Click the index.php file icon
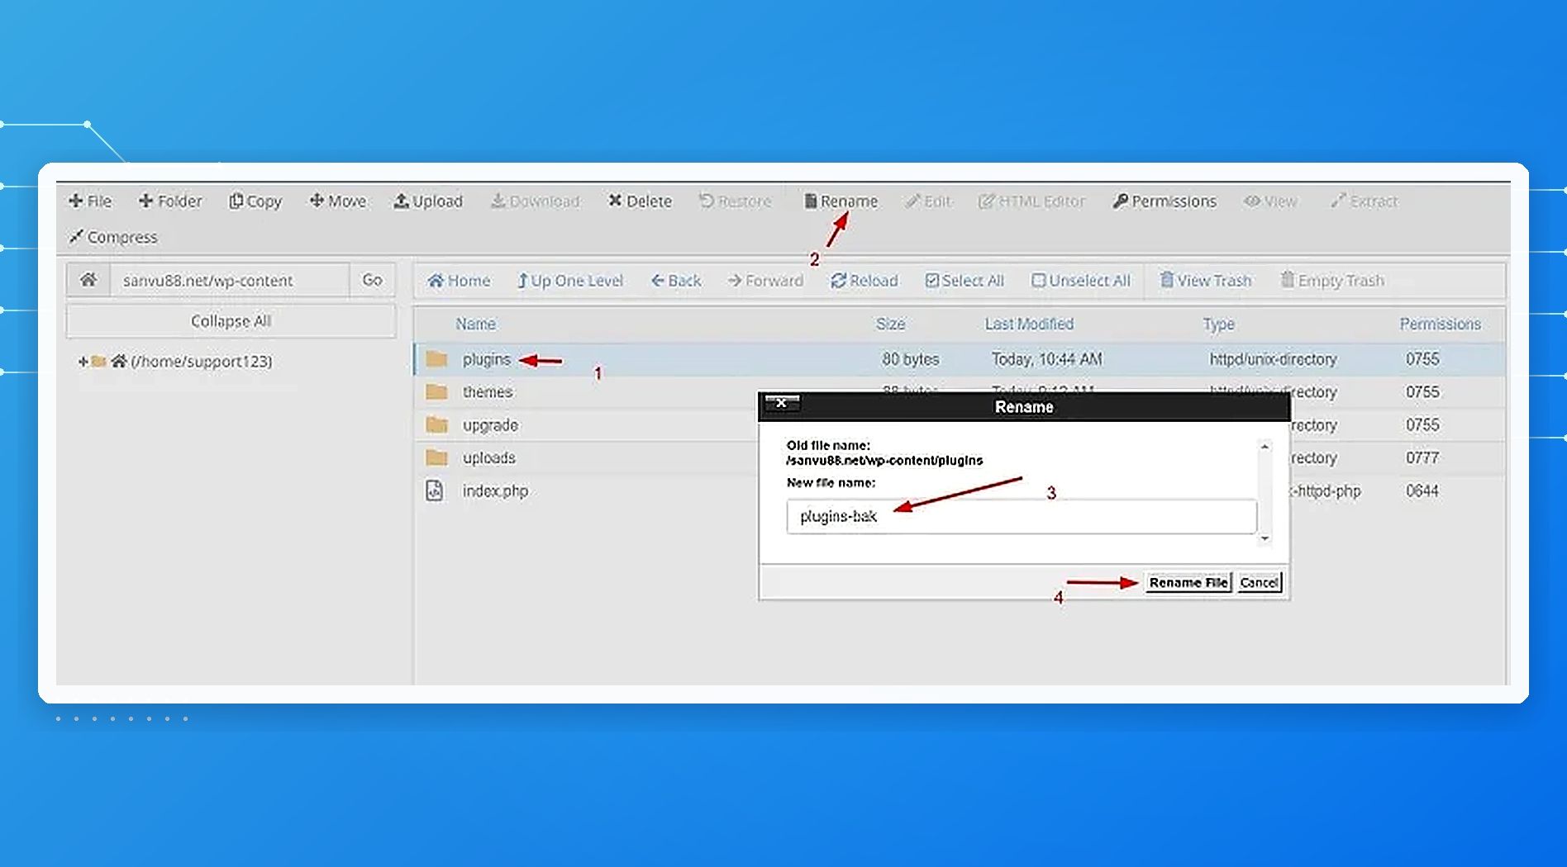1567x867 pixels. pos(435,490)
